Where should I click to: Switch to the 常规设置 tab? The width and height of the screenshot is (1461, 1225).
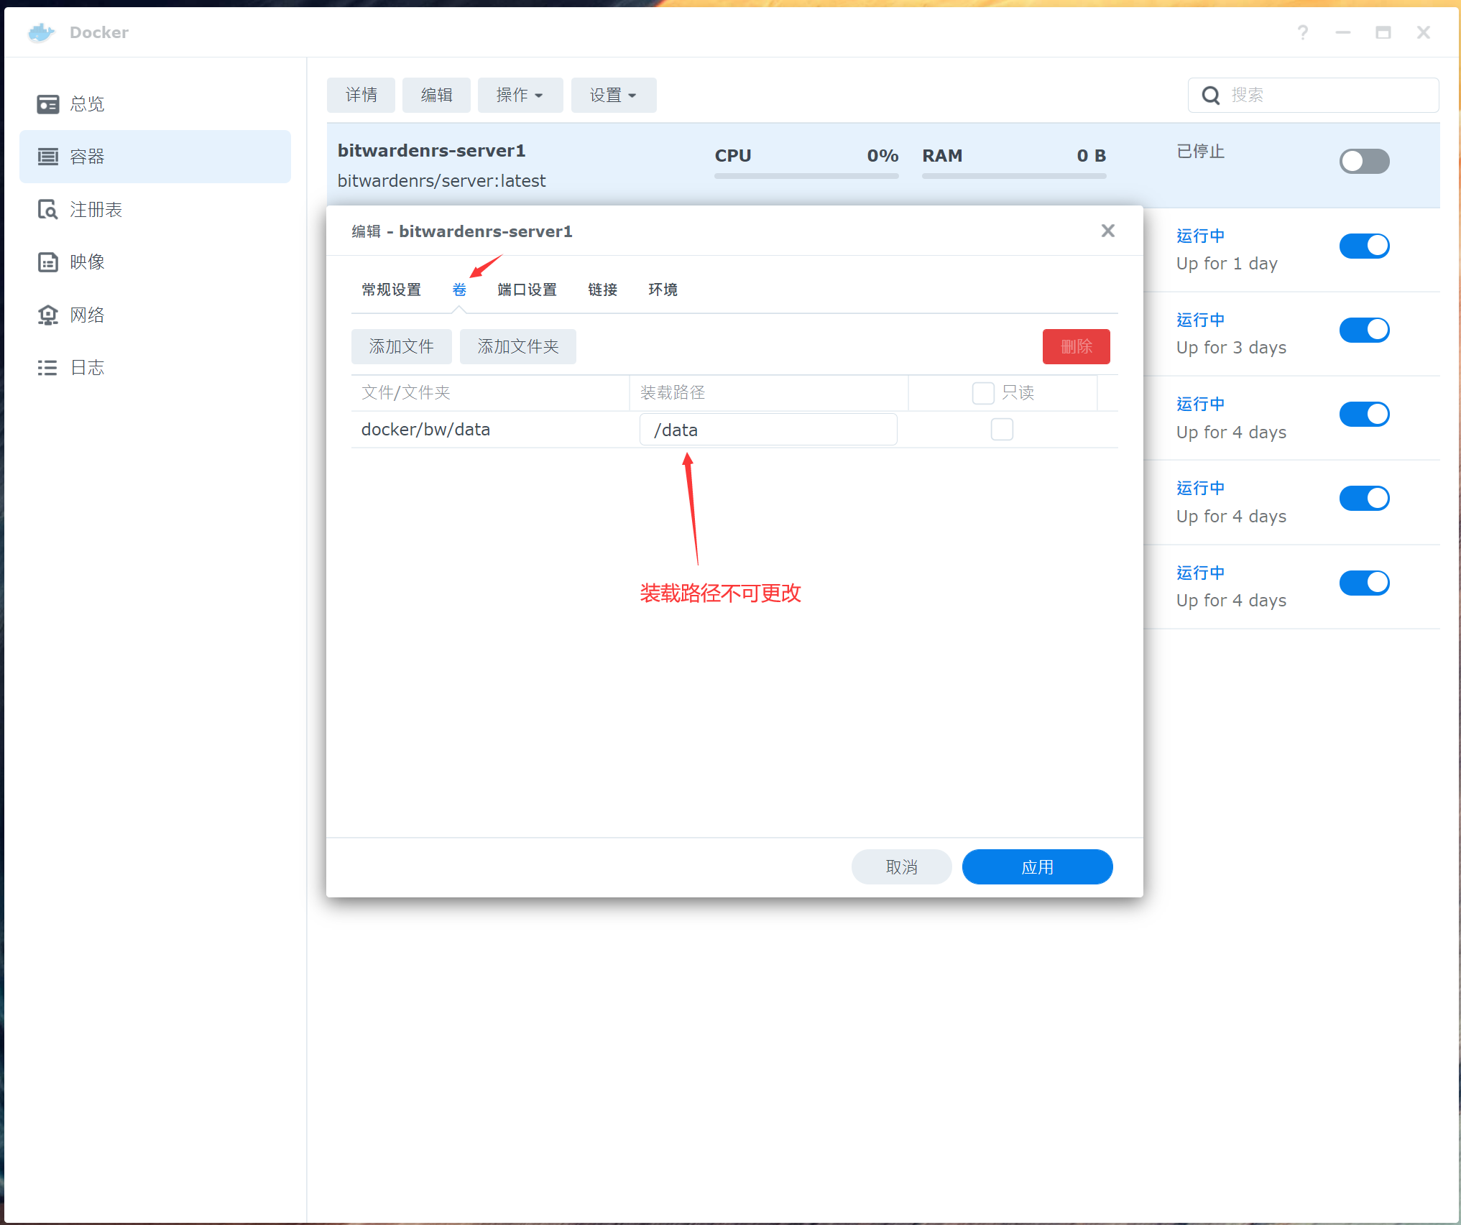[391, 290]
